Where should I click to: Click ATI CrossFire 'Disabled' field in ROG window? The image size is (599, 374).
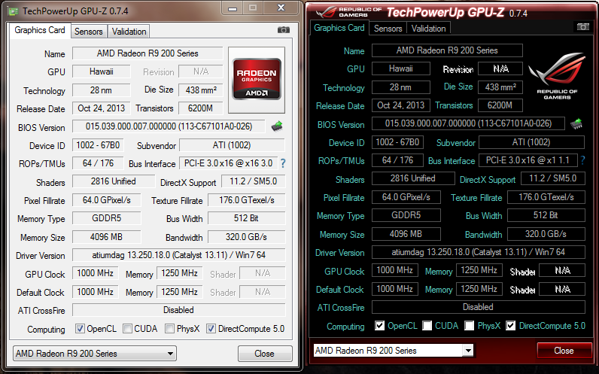pyautogui.click(x=479, y=307)
